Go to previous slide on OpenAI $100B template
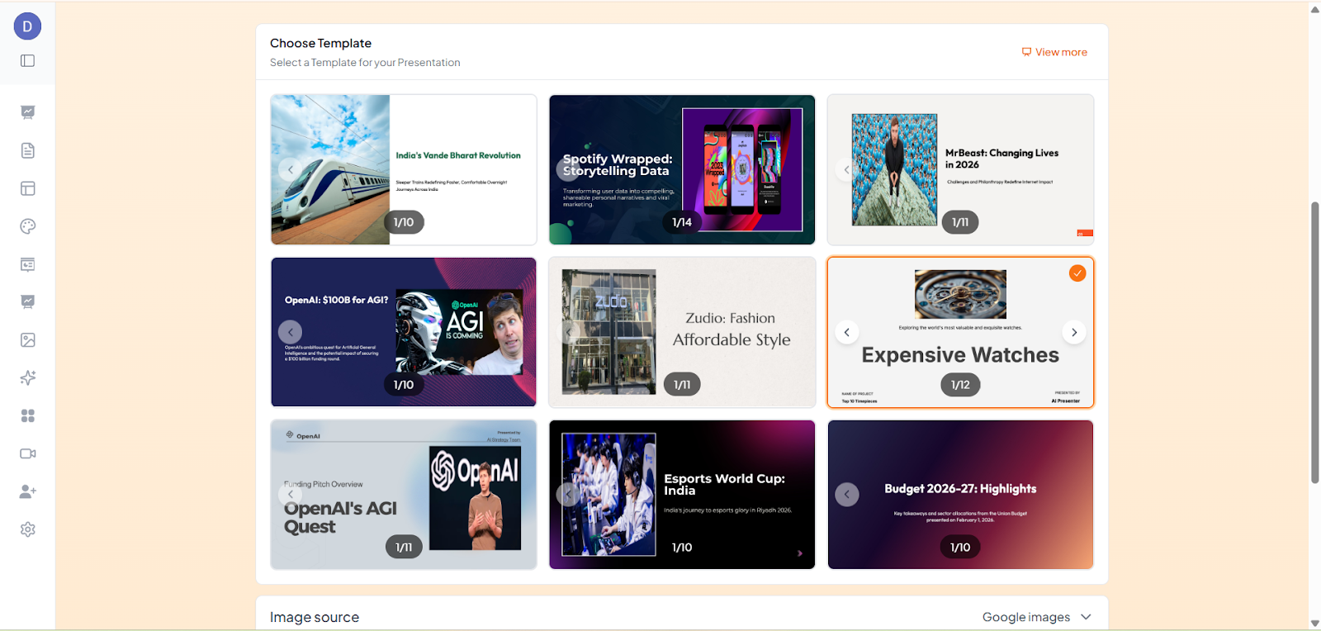Viewport: 1321px width, 631px height. click(x=290, y=332)
